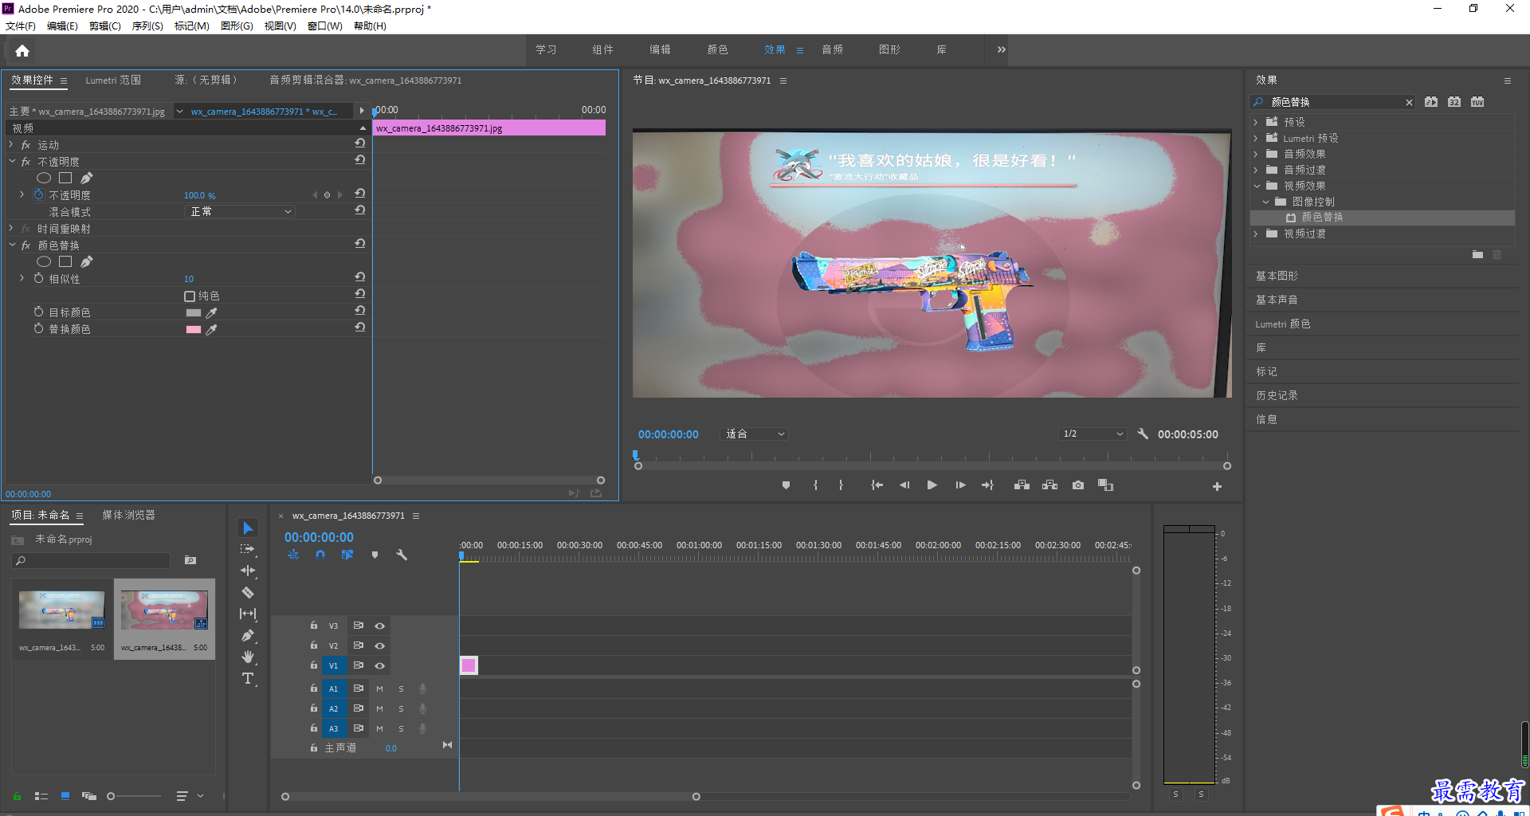Toggle the 纯色 checkbox
The width and height of the screenshot is (1530, 816).
(190, 296)
